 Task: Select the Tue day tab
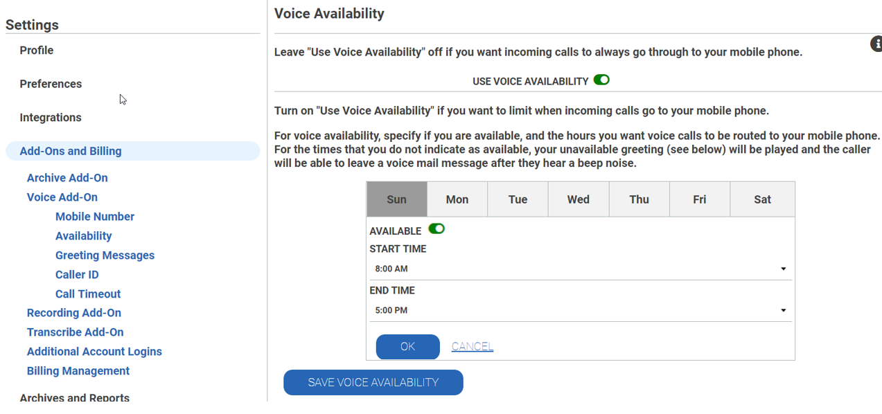tap(518, 199)
